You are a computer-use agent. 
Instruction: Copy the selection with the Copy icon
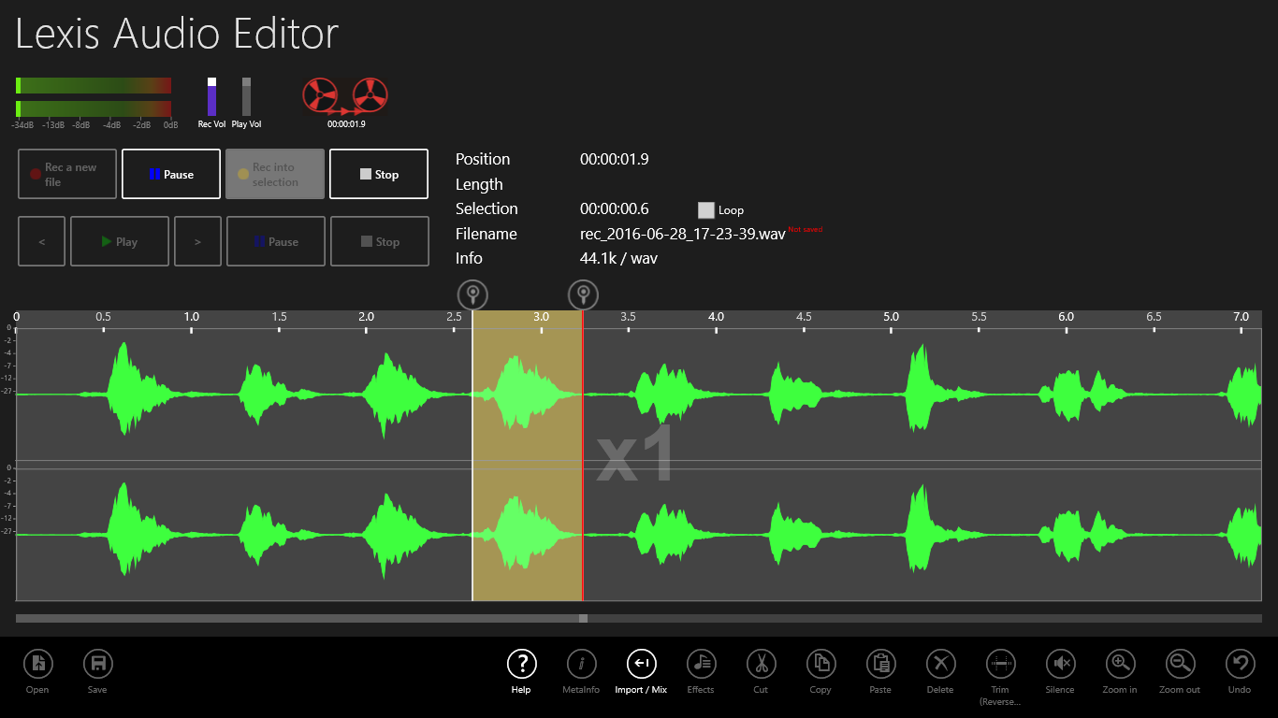coord(821,665)
